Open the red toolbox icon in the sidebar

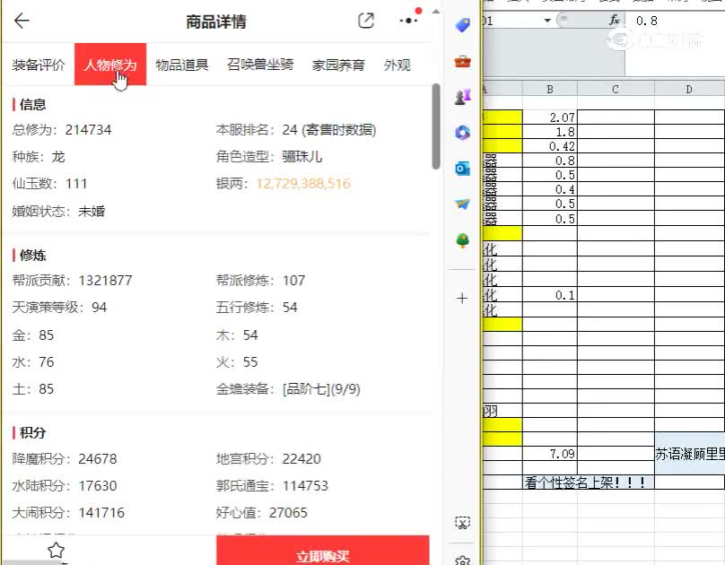pos(462,61)
